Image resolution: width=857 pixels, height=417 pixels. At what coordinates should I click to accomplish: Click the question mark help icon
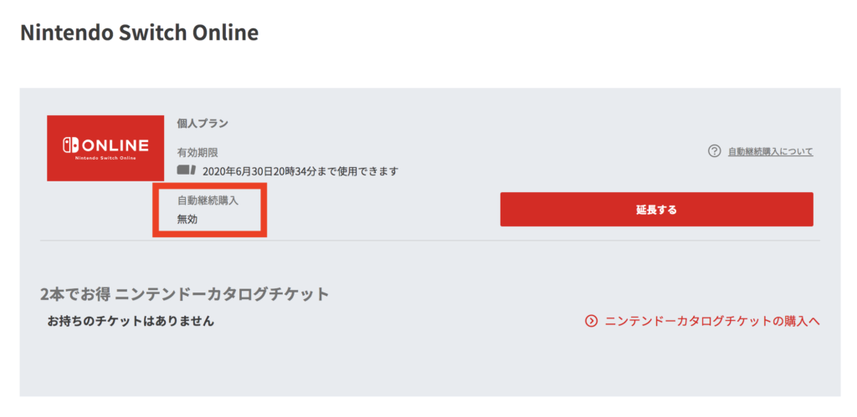point(714,151)
